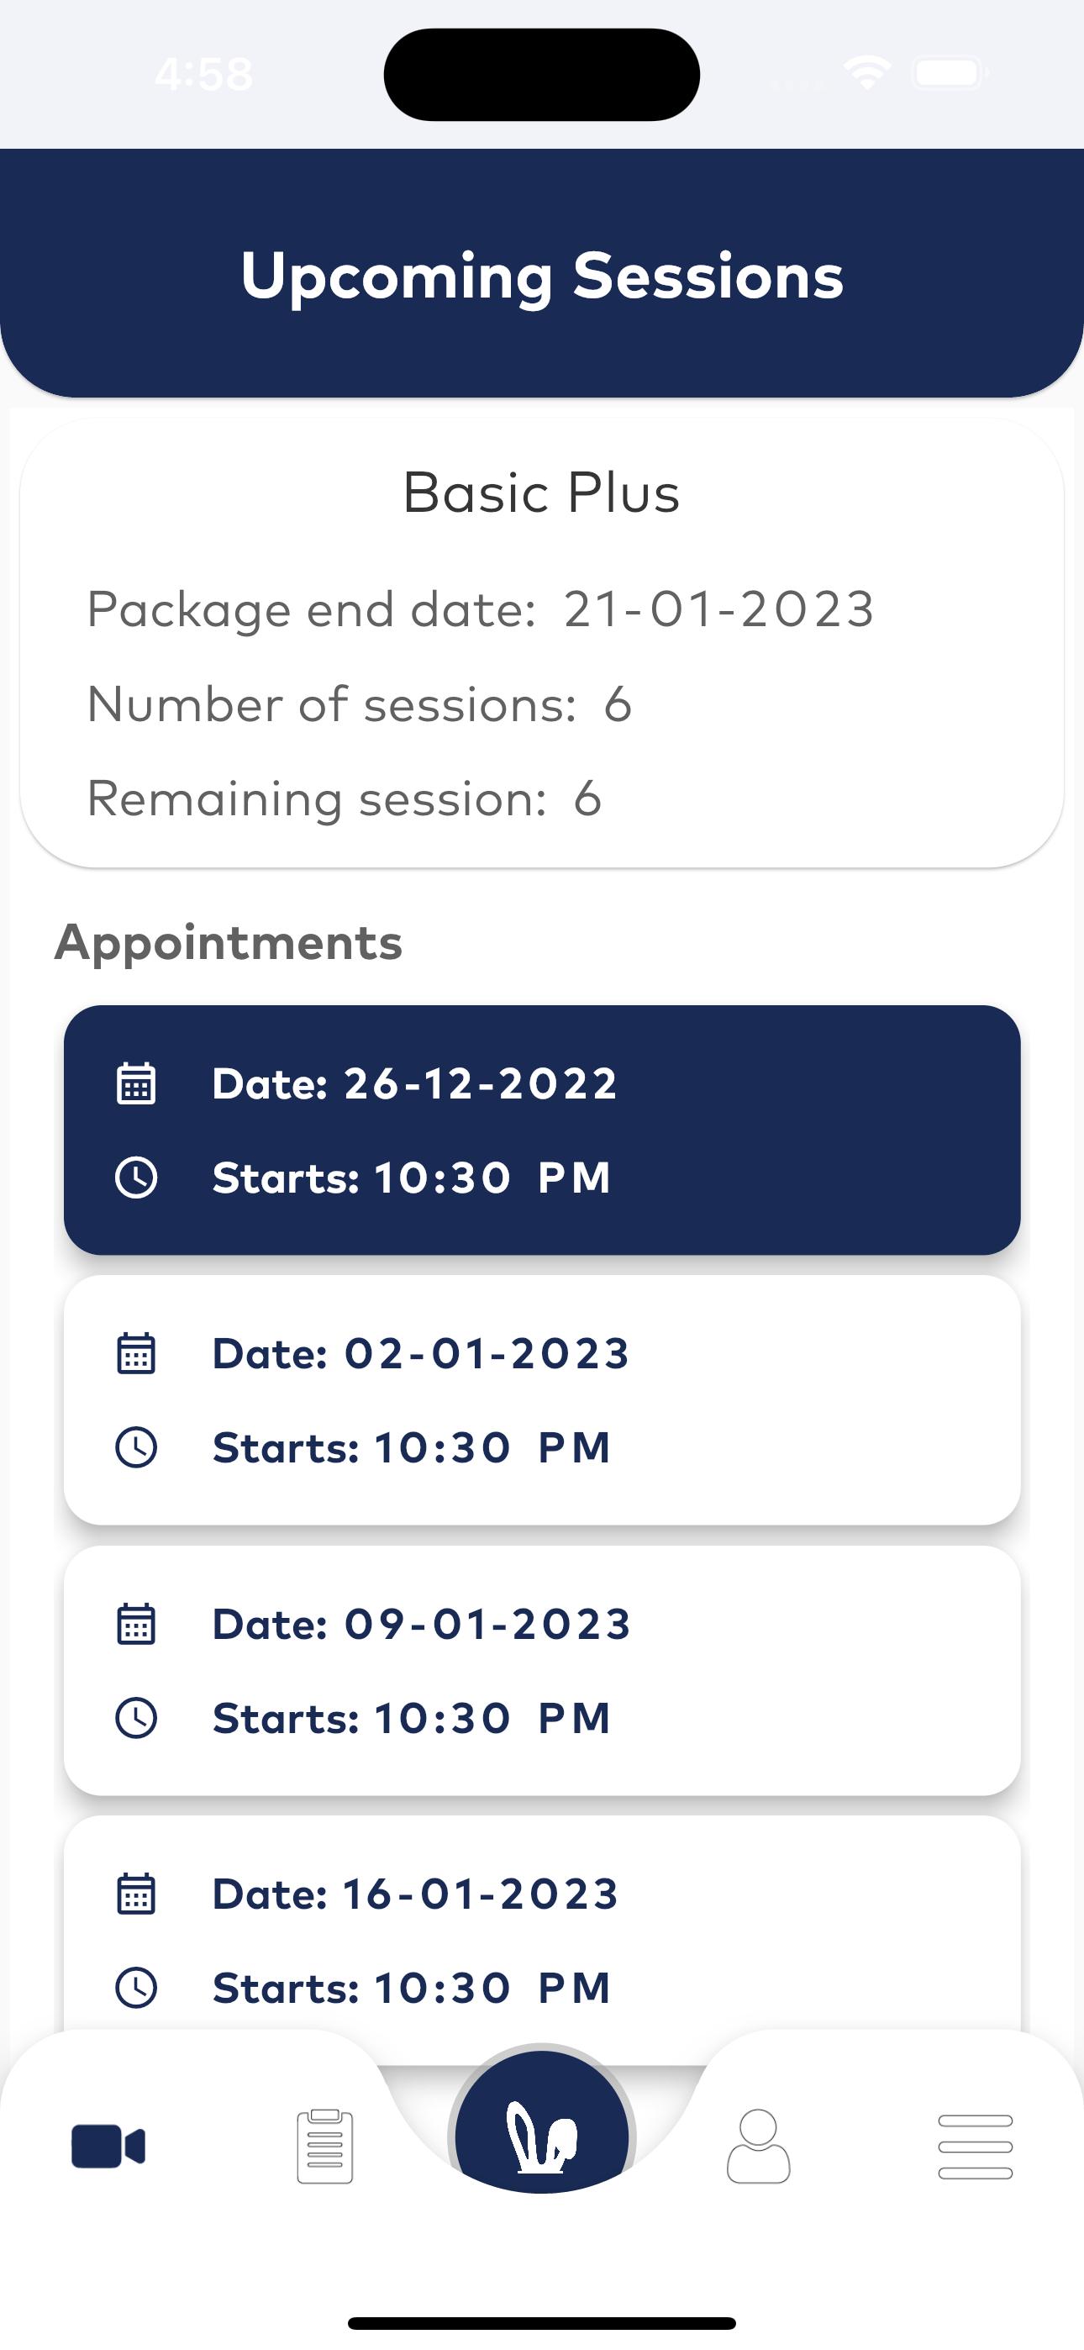Image resolution: width=1084 pixels, height=2350 pixels.
Task: Tap calendar icon of 26-12-2022 appointment
Action: [136, 1083]
